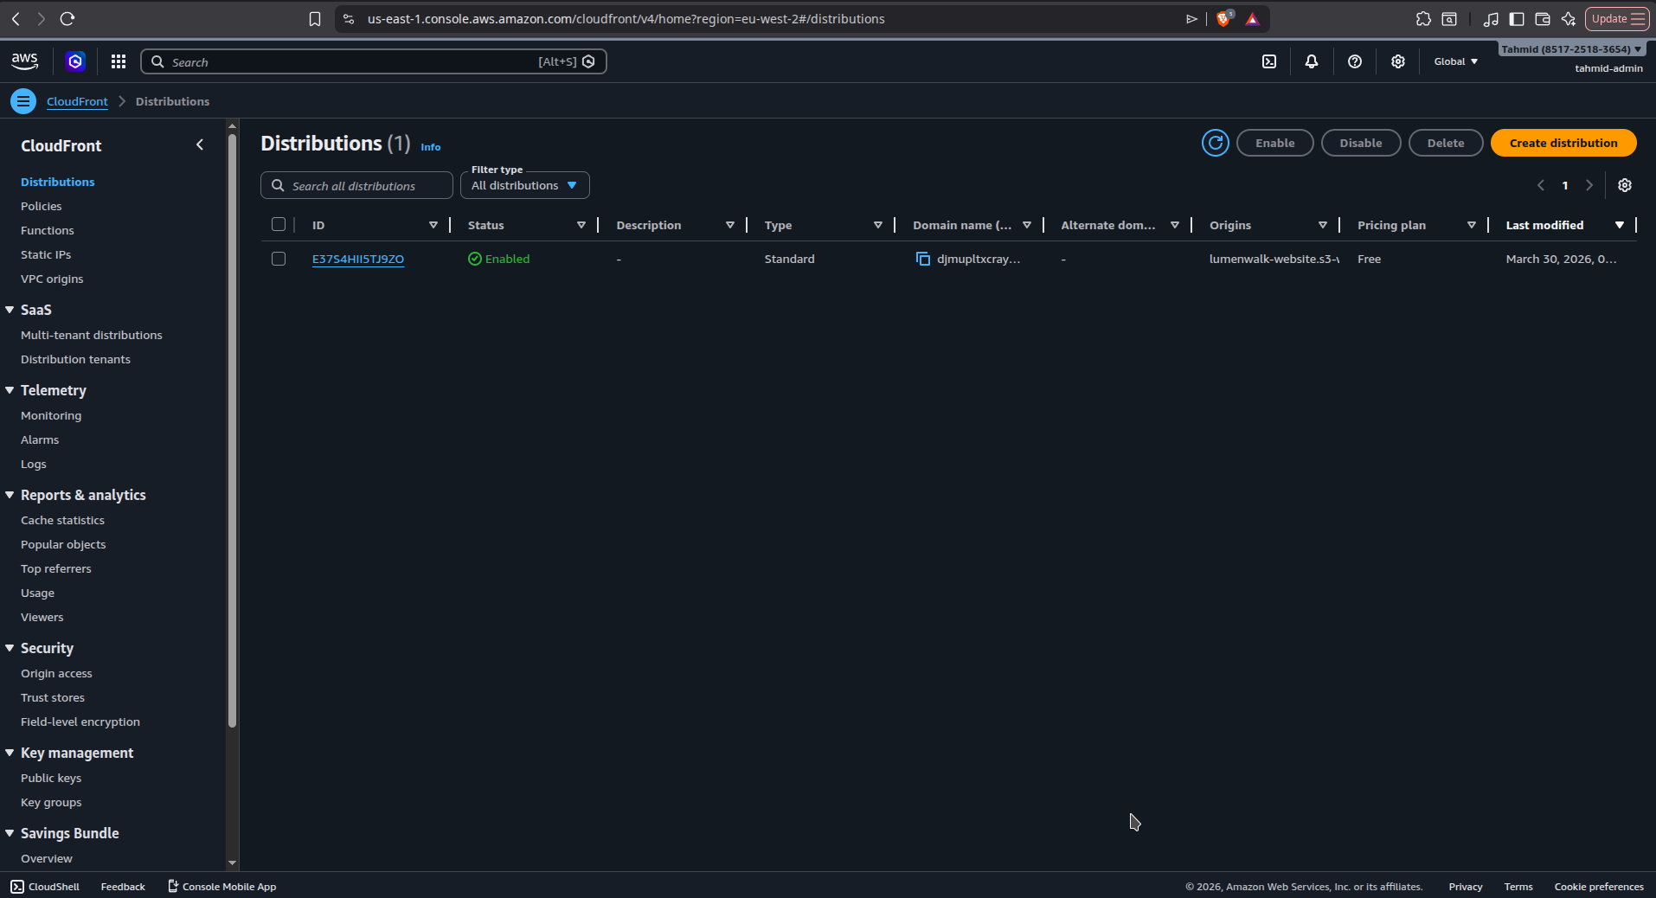
Task: Collapse the SaaS section
Action: (x=10, y=310)
